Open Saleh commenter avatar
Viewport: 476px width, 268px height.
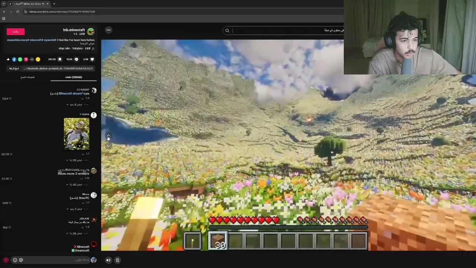(x=94, y=115)
